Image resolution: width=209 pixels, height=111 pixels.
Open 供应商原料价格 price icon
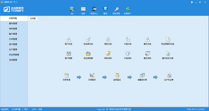coord(168,39)
